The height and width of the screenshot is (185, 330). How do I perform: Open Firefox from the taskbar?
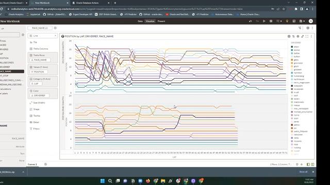(x=148, y=181)
